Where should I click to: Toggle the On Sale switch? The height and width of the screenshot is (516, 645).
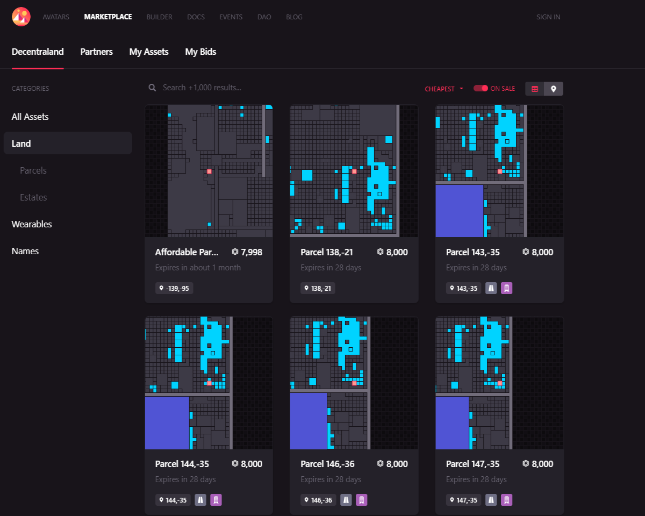[x=481, y=88]
